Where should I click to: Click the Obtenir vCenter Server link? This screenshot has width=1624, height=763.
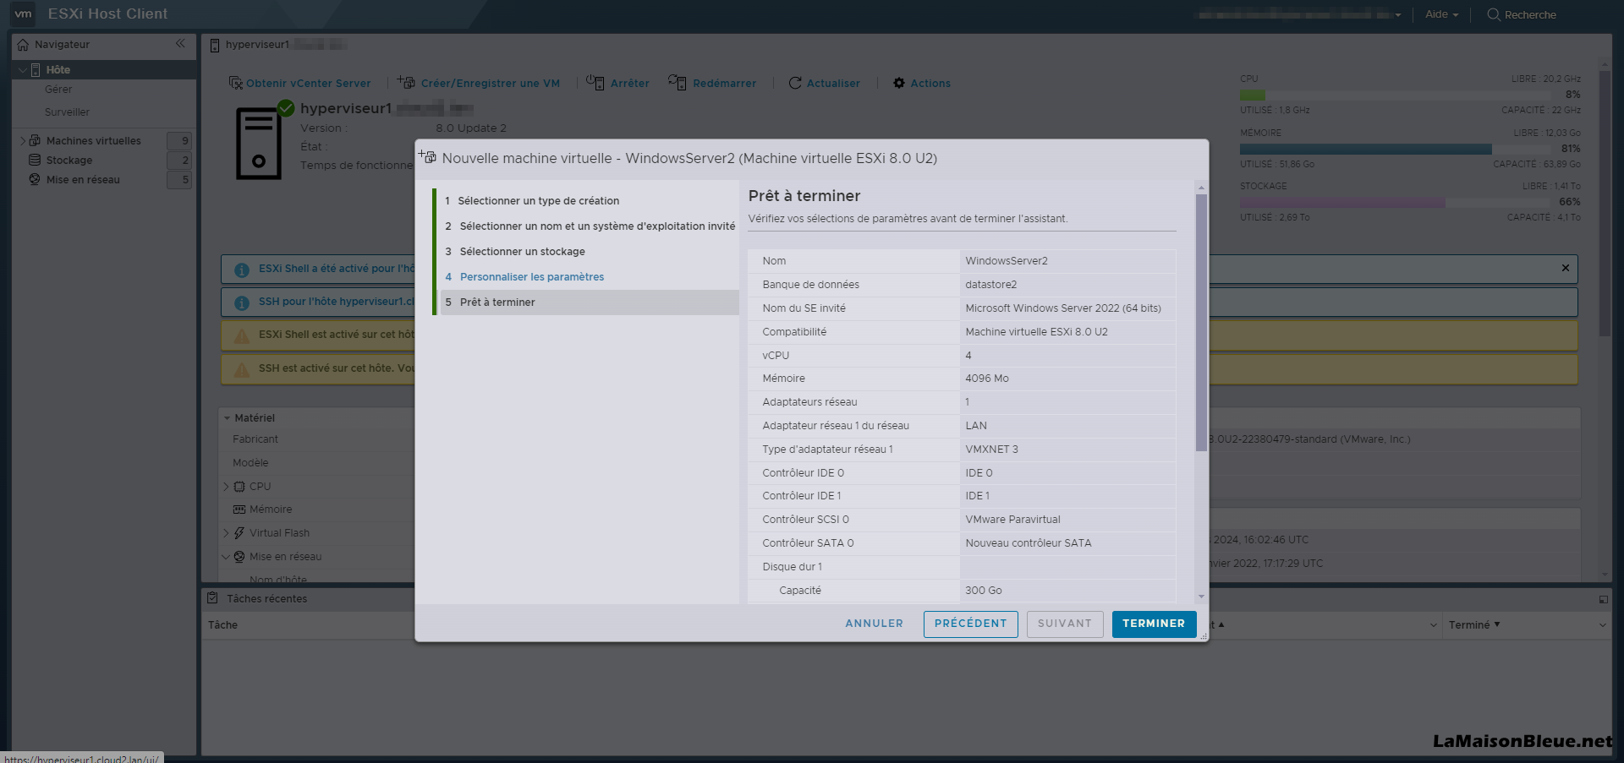pyautogui.click(x=308, y=84)
